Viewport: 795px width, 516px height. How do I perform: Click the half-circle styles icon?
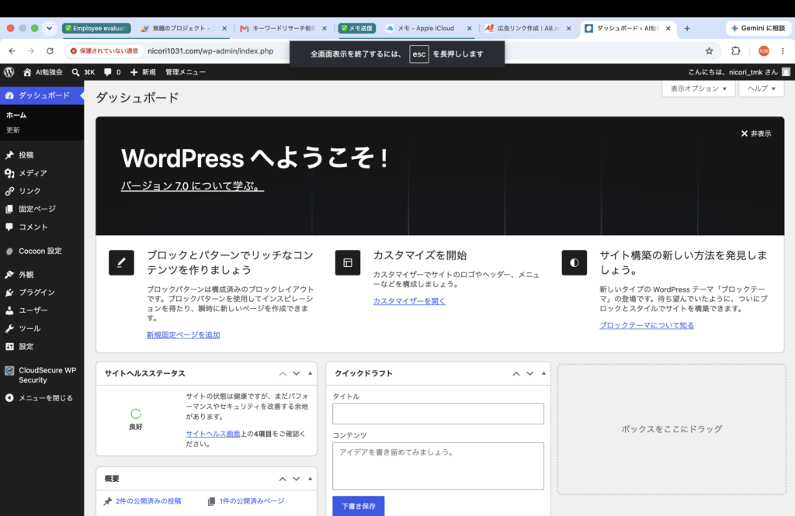tap(574, 262)
